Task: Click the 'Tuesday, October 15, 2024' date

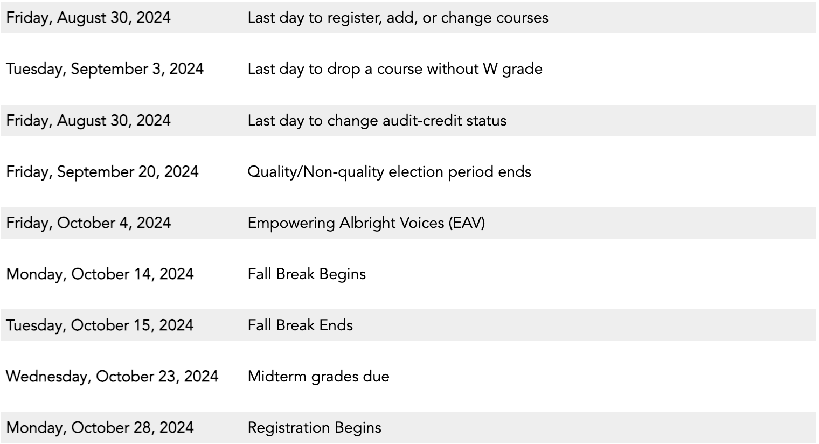Action: tap(100, 325)
